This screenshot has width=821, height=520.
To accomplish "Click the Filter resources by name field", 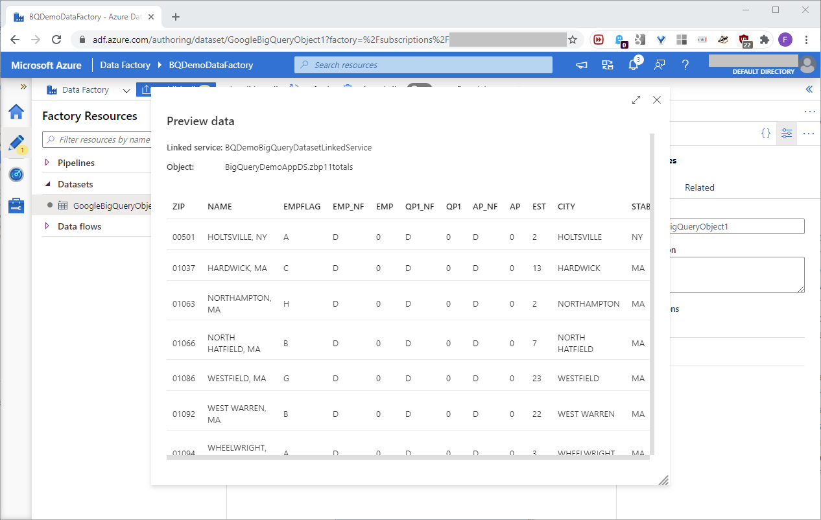I will (x=97, y=139).
